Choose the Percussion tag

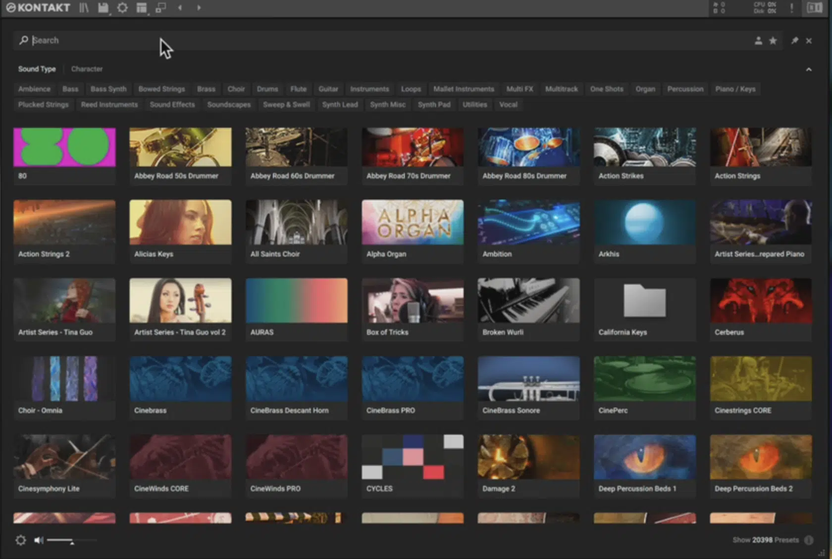(685, 89)
